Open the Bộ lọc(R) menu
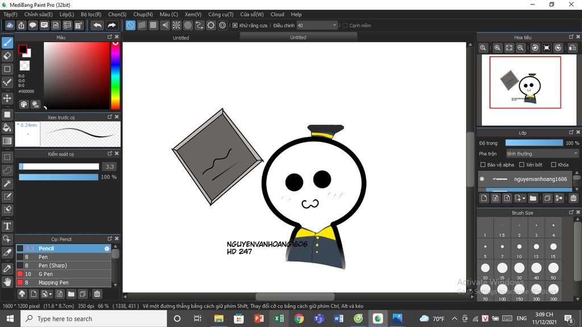582x327 pixels. pos(91,14)
